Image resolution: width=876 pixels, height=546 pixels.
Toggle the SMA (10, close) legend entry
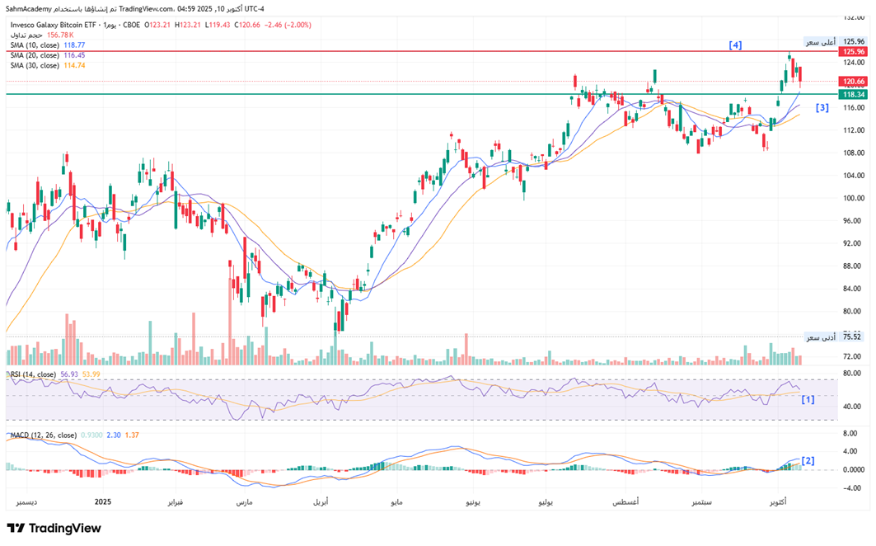point(35,45)
